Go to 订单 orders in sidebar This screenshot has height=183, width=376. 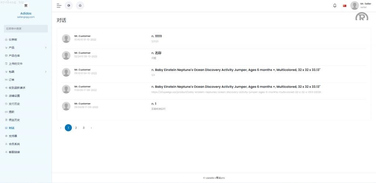[x=12, y=80]
